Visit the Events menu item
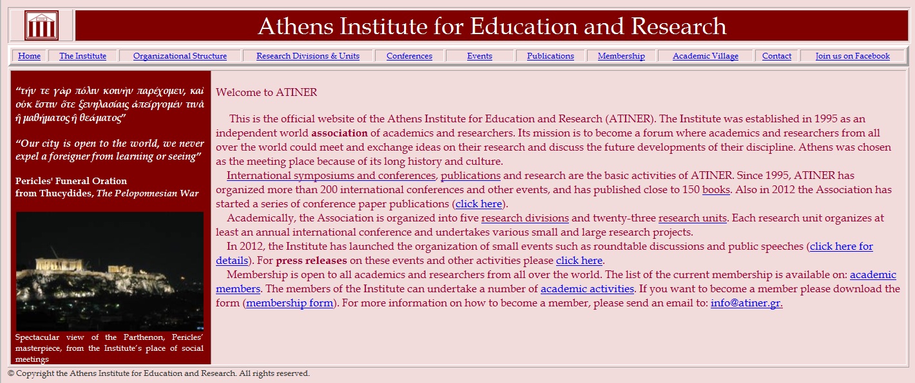The height and width of the screenshot is (383, 915). coord(479,56)
